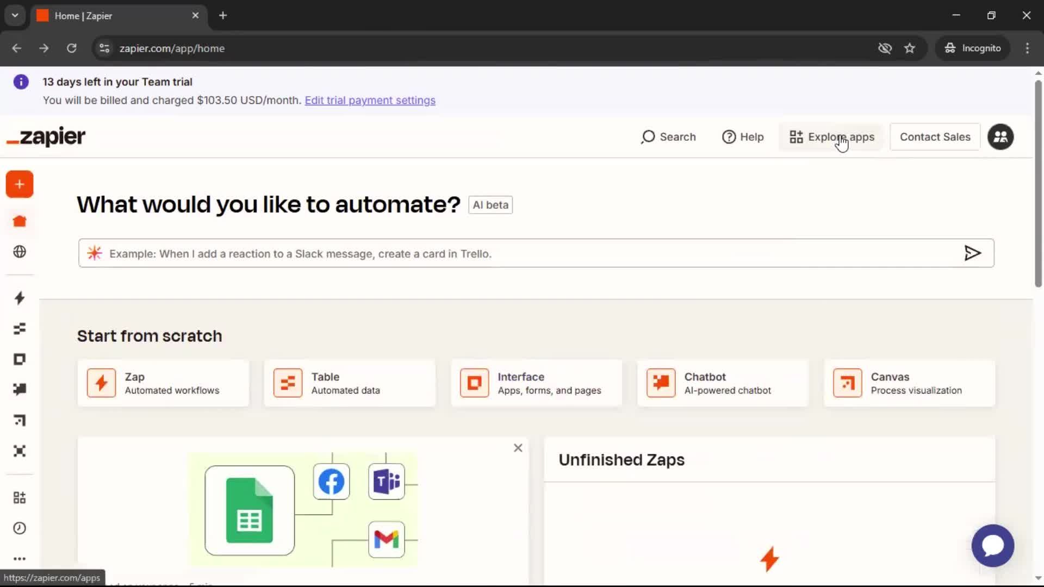Click the Gmail icon in illustration
Viewport: 1044px width, 587px height.
coord(387,540)
